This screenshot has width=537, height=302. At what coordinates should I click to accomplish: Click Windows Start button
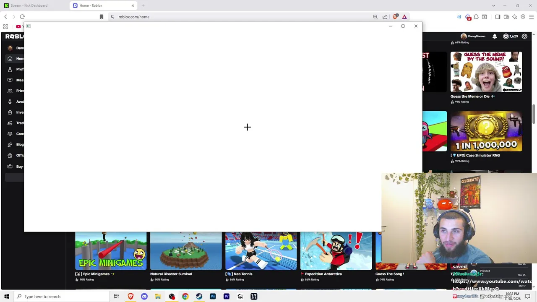[6, 297]
